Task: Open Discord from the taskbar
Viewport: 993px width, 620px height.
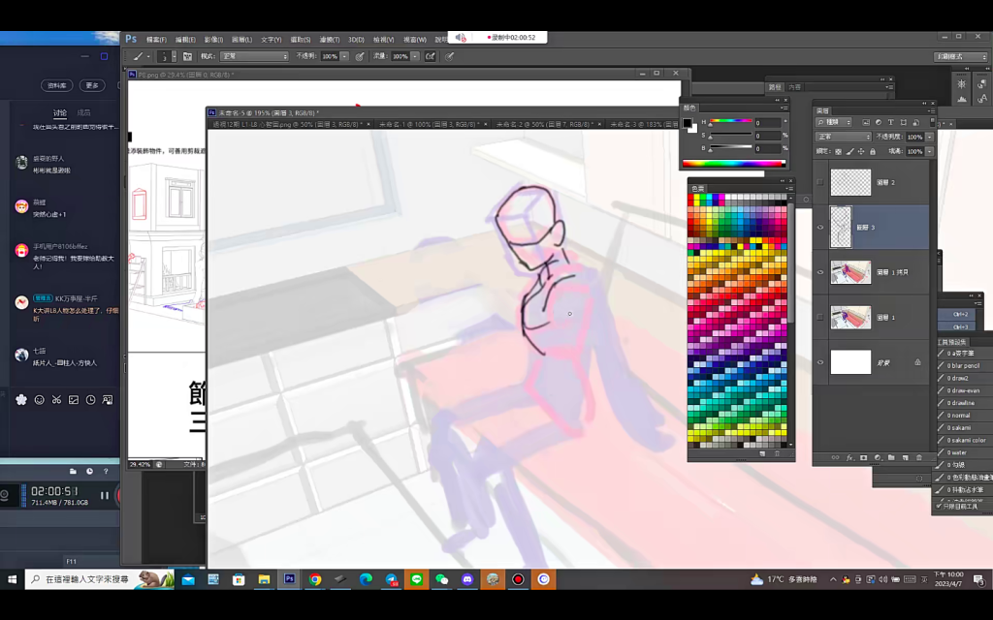Action: coord(467,579)
